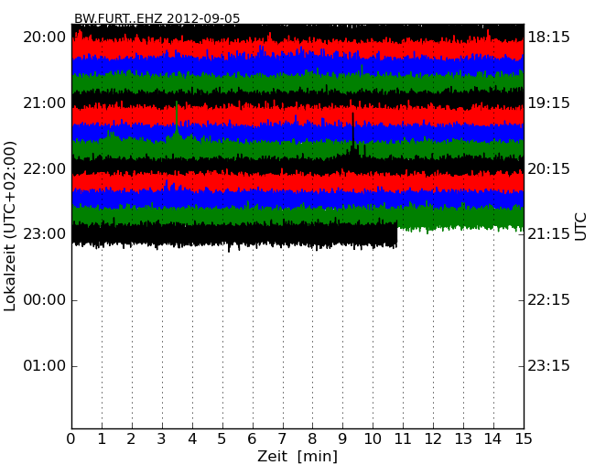
Task: Click the Lokalzeit (UTC+02:00) axis label
Action: [x=10, y=226]
